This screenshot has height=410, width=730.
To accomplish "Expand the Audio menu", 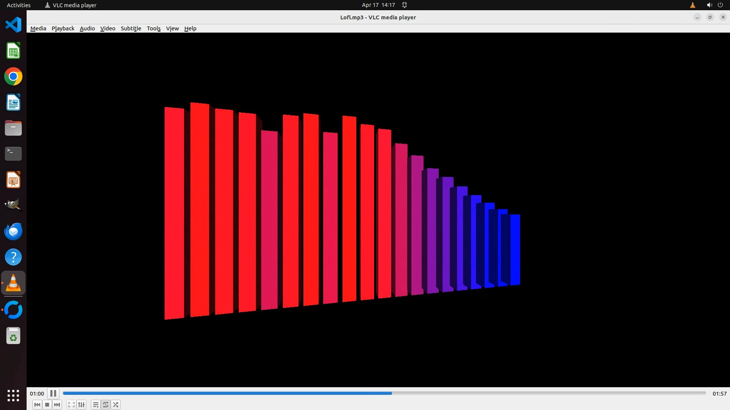I will 87,28.
